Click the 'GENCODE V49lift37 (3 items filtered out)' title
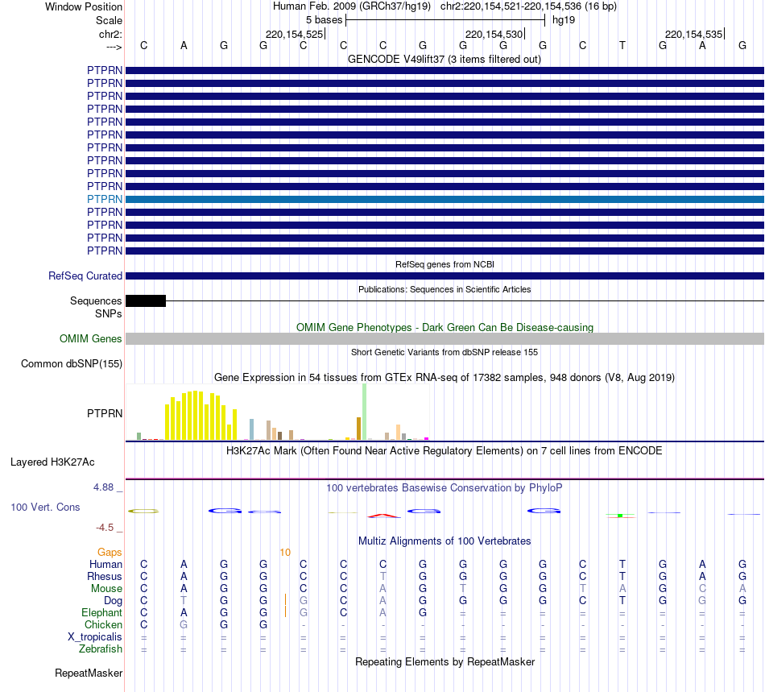The height and width of the screenshot is (692, 765). [x=445, y=59]
